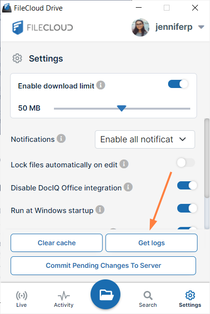210x314 pixels.
Task: Expand the jenniferp user menu arrow
Action: pos(201,27)
